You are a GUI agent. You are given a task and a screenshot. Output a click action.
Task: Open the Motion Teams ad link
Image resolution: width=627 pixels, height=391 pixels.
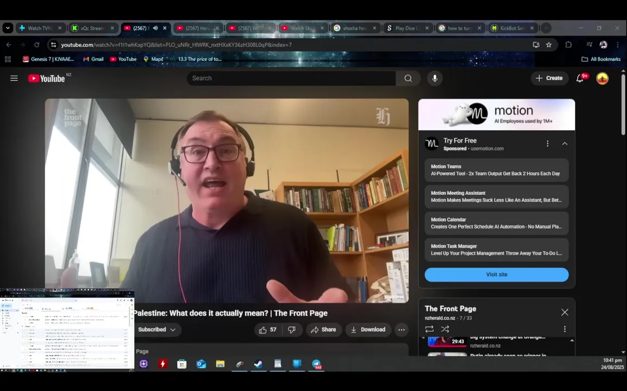click(x=497, y=170)
